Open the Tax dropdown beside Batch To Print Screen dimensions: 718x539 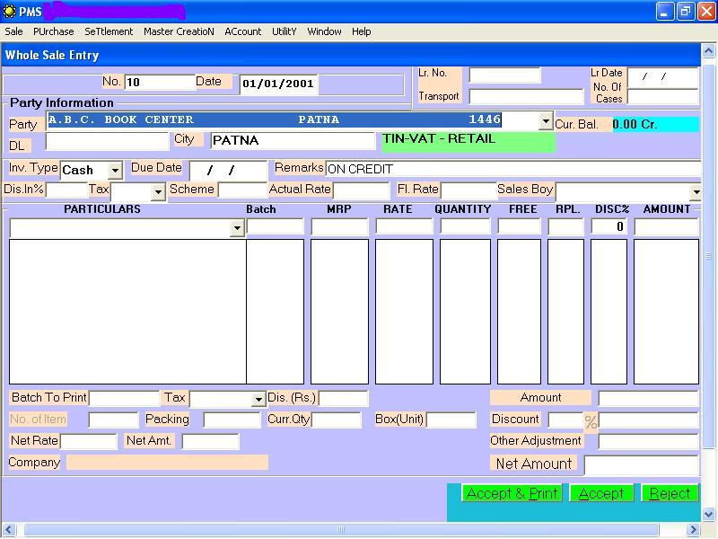coord(258,399)
